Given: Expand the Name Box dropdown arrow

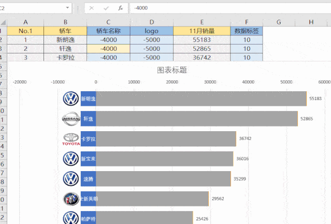Looking at the screenshot, I should point(67,8).
